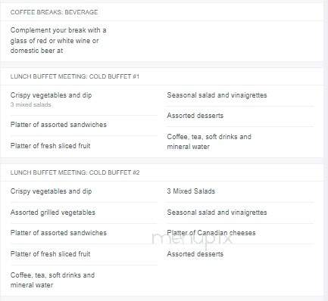The image size is (328, 301).
Task: Click the Coffee Breaks: Beverage section header
Action: click(x=54, y=12)
